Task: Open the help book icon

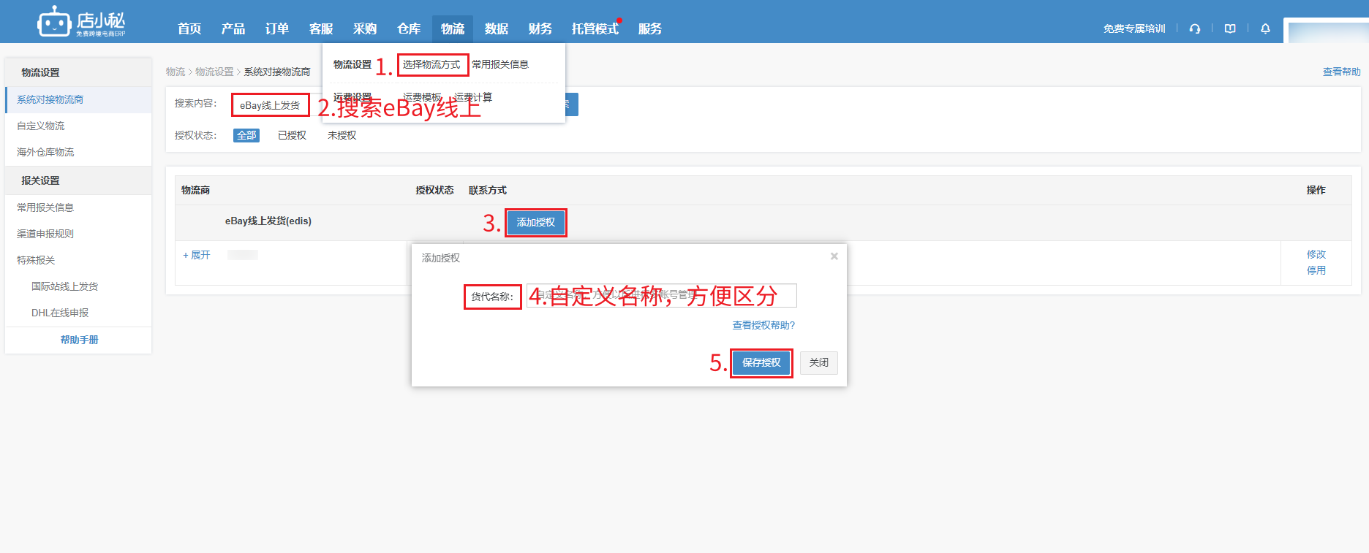Action: (1230, 28)
